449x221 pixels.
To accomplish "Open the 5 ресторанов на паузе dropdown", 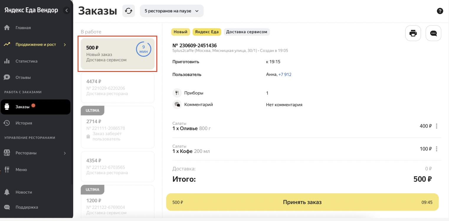I will pyautogui.click(x=172, y=11).
